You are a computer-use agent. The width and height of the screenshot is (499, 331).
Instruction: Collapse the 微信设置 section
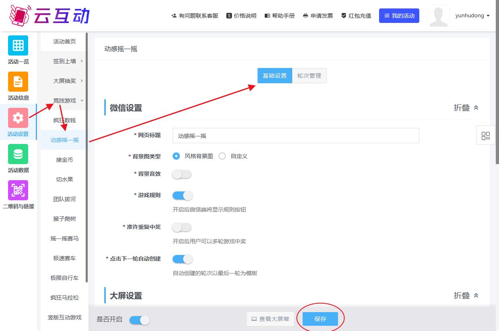[466, 108]
